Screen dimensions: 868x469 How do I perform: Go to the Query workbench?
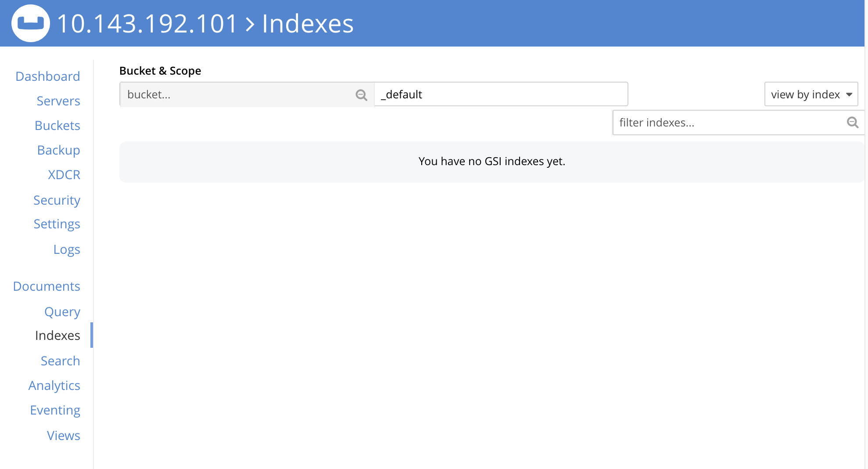pos(62,311)
